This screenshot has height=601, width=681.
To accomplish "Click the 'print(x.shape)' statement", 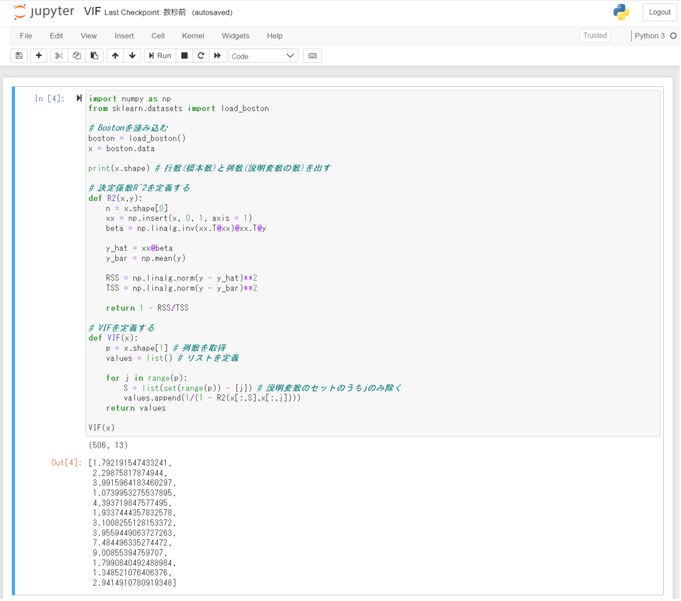I will pyautogui.click(x=119, y=168).
